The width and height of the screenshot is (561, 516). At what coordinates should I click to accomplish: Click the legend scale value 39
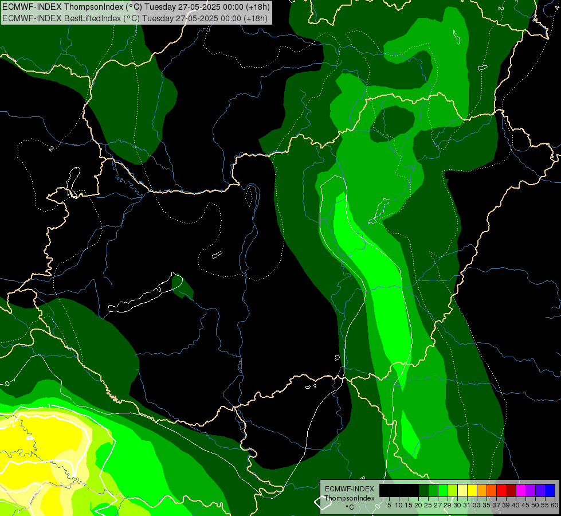click(506, 505)
